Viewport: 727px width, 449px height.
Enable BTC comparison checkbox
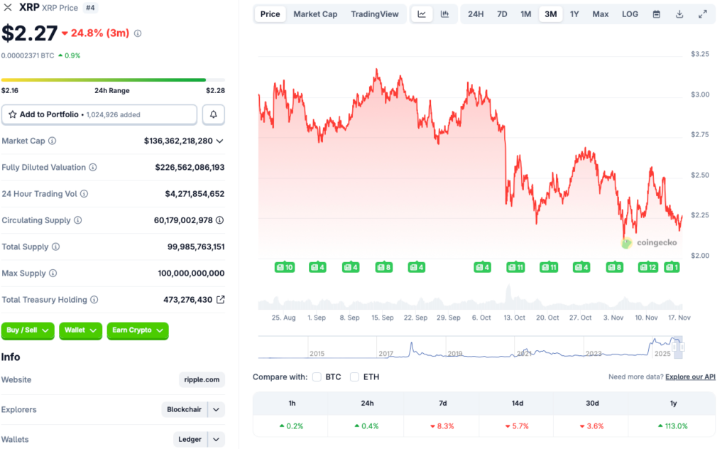(317, 377)
